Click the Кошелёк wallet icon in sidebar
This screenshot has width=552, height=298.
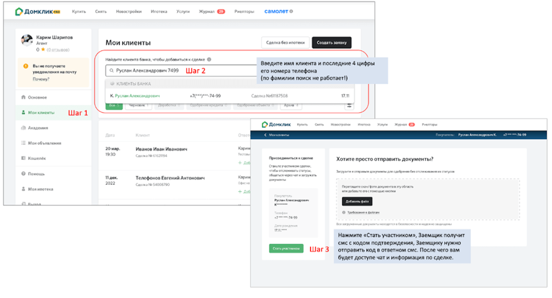(x=23, y=158)
